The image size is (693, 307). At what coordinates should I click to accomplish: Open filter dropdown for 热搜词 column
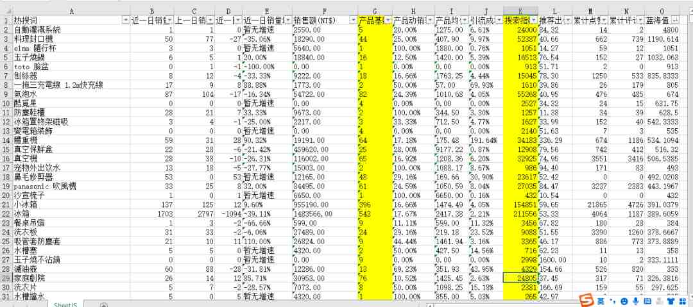point(126,20)
